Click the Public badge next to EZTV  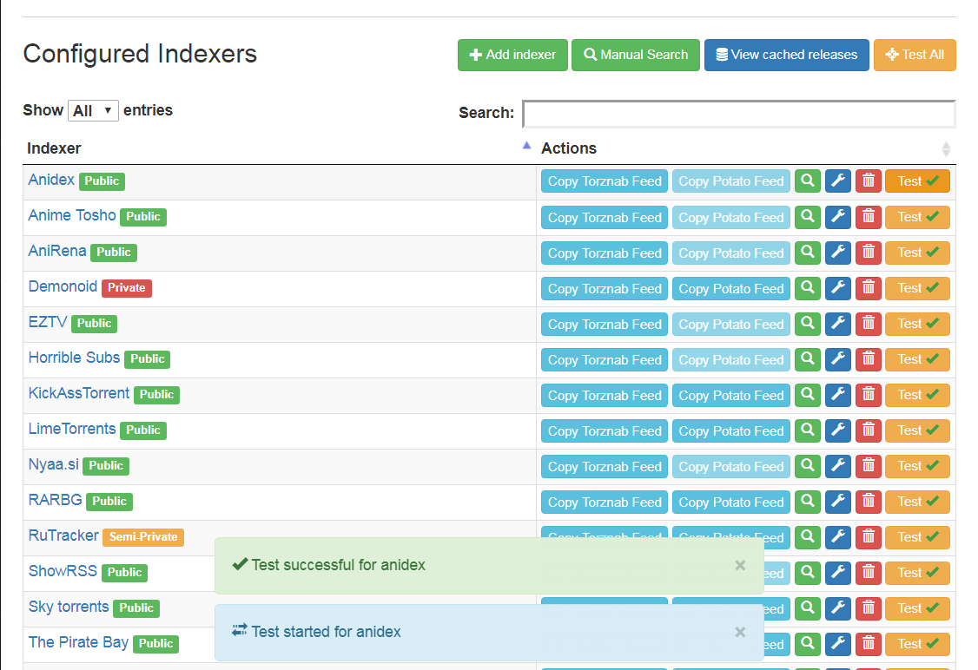click(x=94, y=324)
